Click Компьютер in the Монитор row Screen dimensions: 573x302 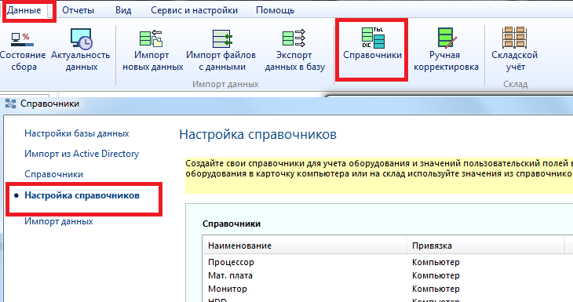pos(436,289)
